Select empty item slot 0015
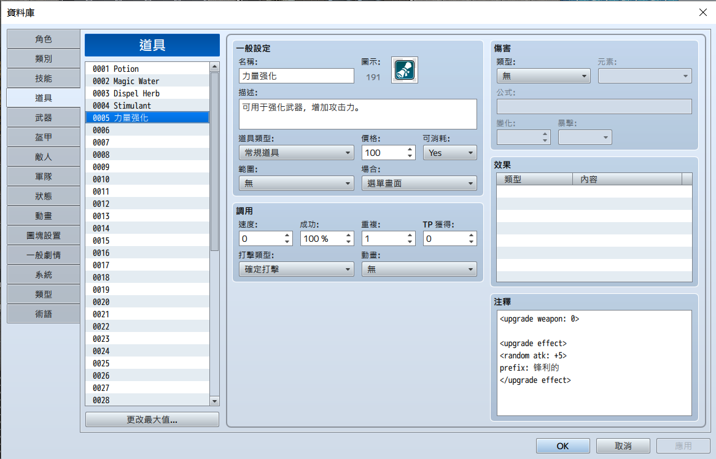This screenshot has height=459, width=716. pyautogui.click(x=147, y=241)
